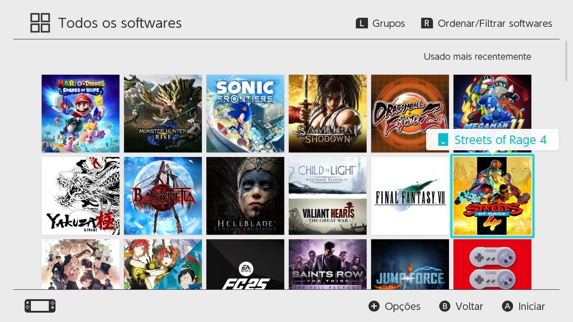
Task: Open Child of Light and Valiant Hearts bundle
Action: tap(328, 196)
